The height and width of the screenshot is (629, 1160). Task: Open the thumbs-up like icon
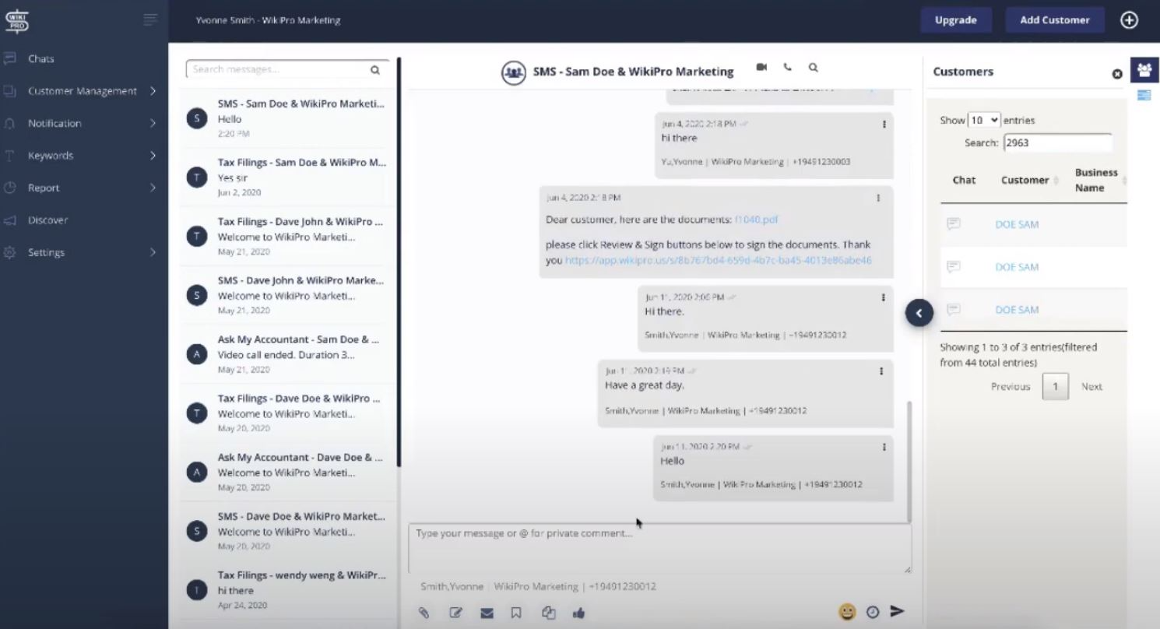(x=578, y=613)
